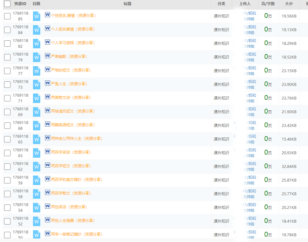
Task: Tick checkbox for 两百字笑话 row
Action: (7, 153)
